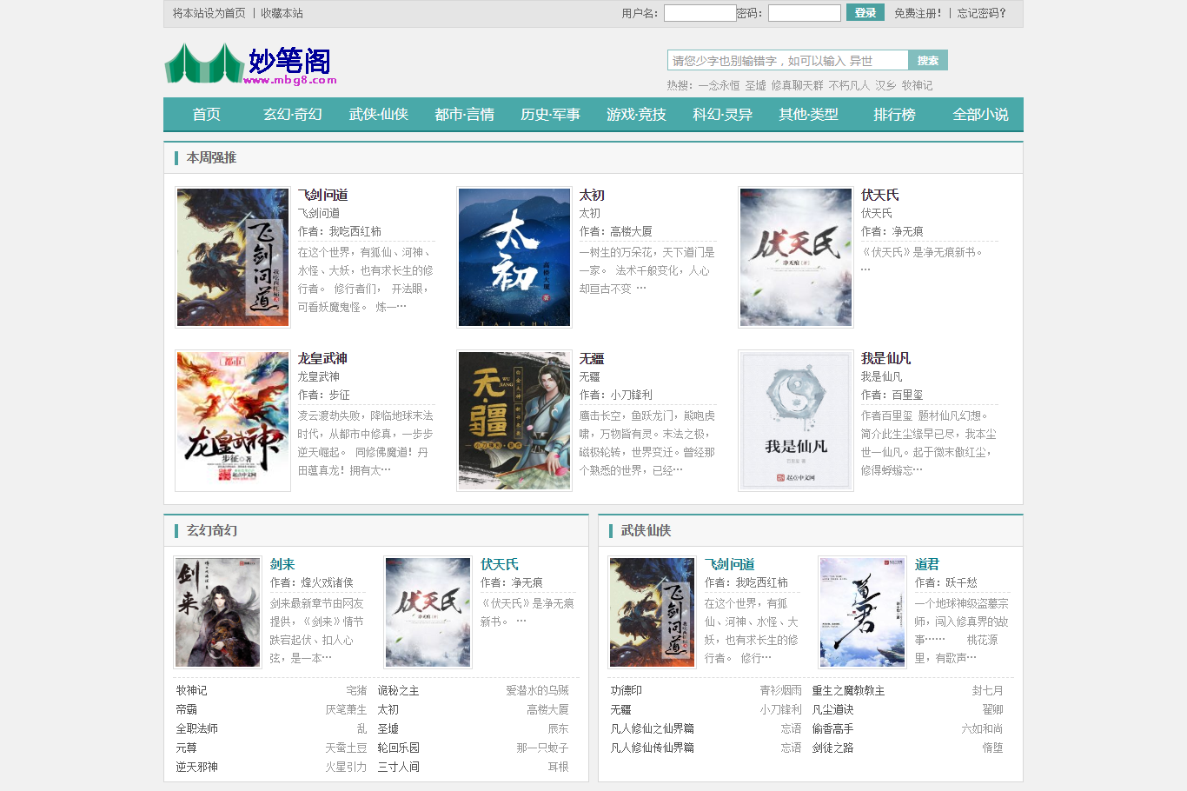Open 游戏·竞技 navigation category

pos(637,115)
